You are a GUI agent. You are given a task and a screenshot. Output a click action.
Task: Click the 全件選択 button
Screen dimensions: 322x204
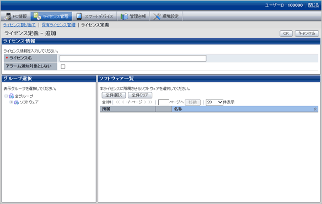point(114,95)
